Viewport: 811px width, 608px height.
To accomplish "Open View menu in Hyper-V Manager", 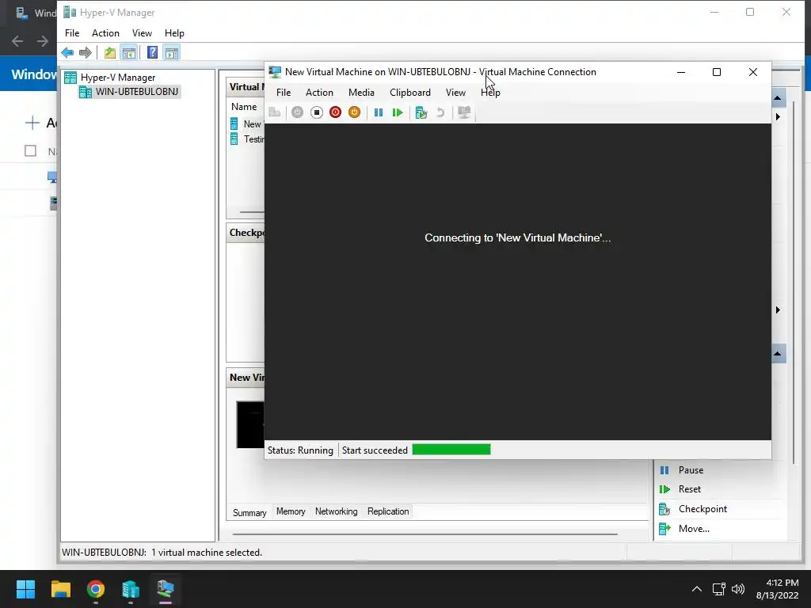I will point(142,33).
